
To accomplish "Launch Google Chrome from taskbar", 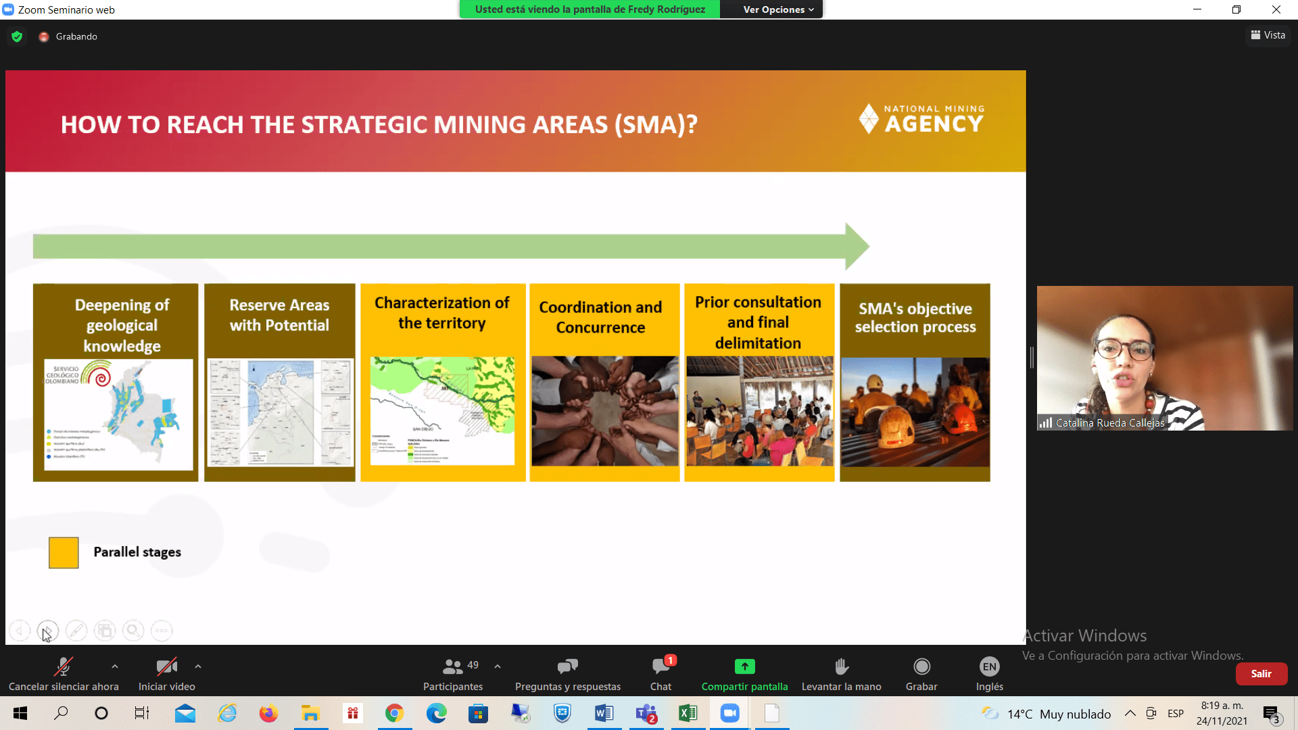I will [394, 713].
